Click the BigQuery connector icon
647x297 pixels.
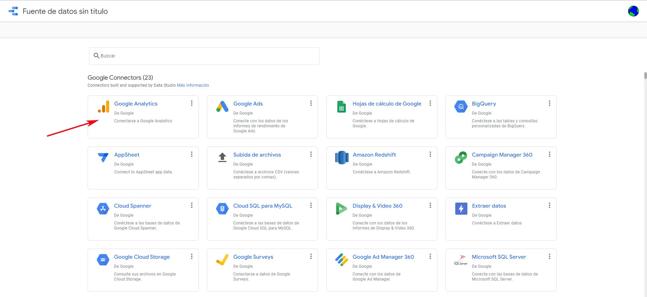tap(461, 107)
